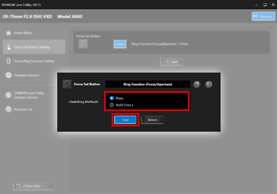The image size is (277, 194).
Task: Click the Return button
Action: [x=152, y=120]
